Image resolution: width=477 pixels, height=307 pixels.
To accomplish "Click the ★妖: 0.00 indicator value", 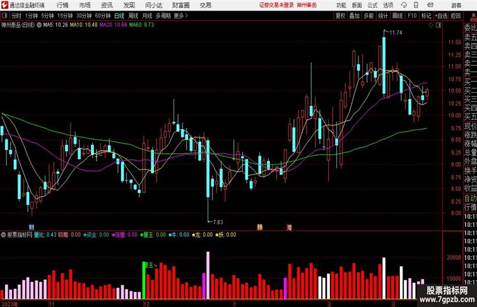I will tap(225, 235).
